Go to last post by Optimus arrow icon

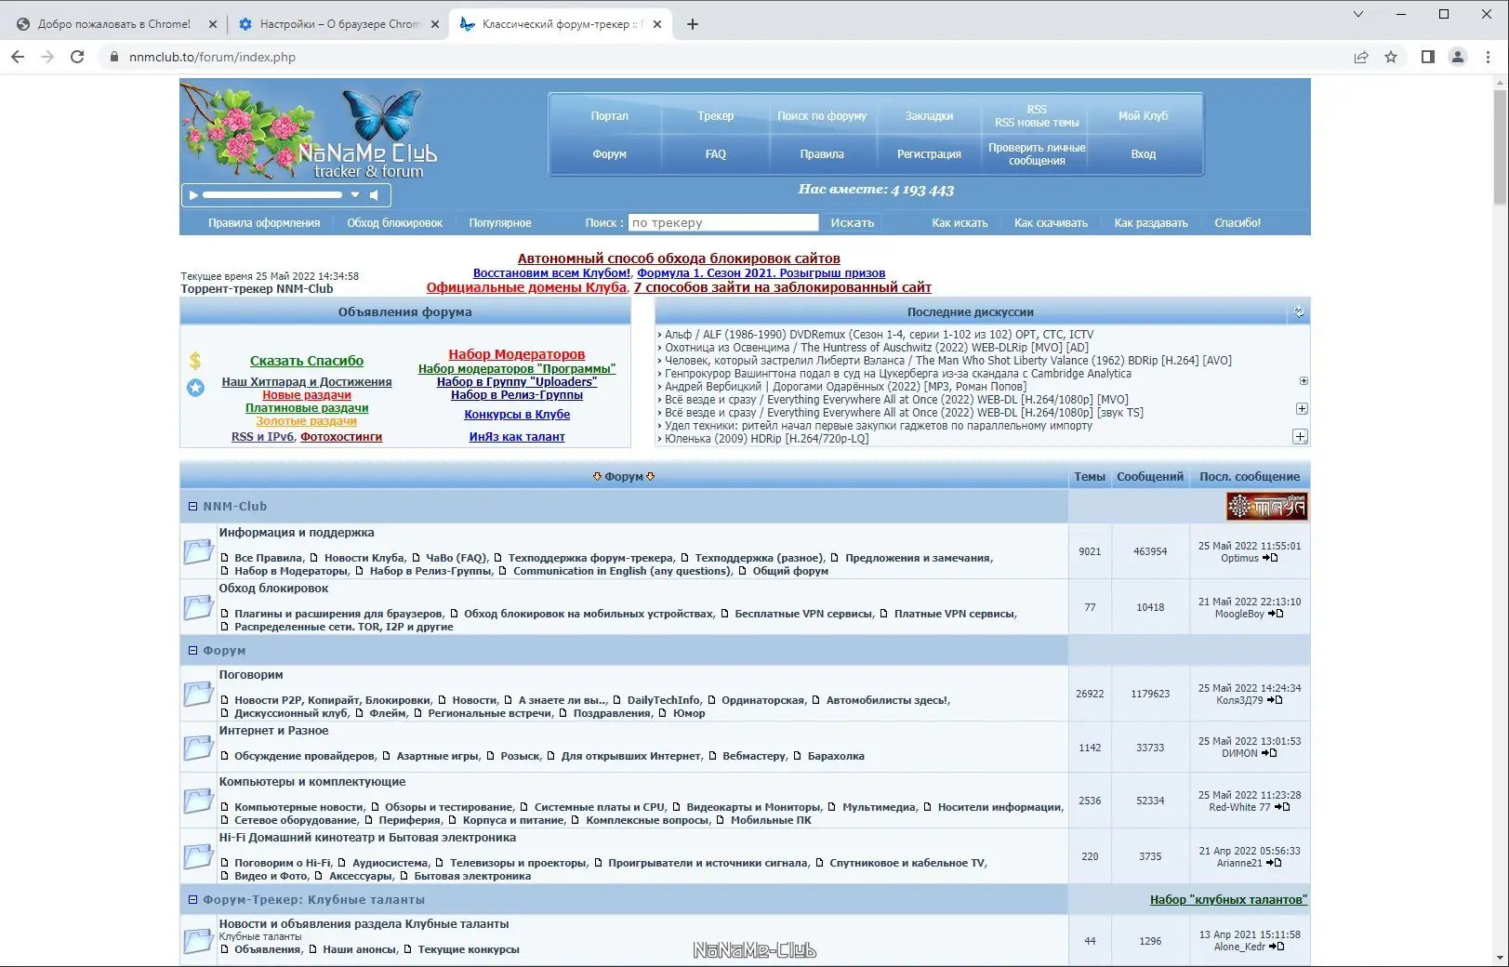click(1270, 558)
